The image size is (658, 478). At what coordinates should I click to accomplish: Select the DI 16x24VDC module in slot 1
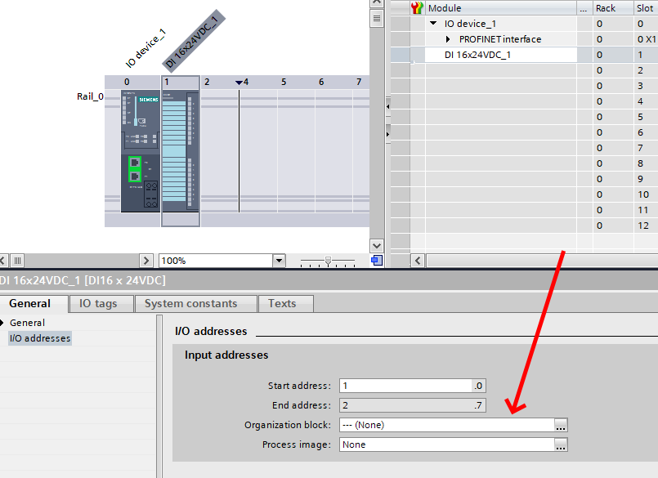click(x=181, y=150)
